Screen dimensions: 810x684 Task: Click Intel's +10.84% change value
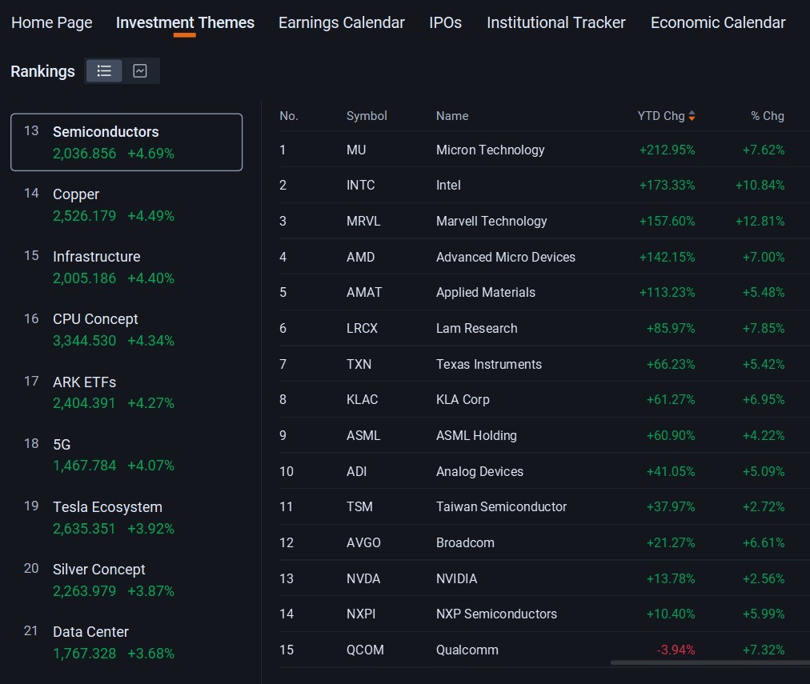click(760, 185)
